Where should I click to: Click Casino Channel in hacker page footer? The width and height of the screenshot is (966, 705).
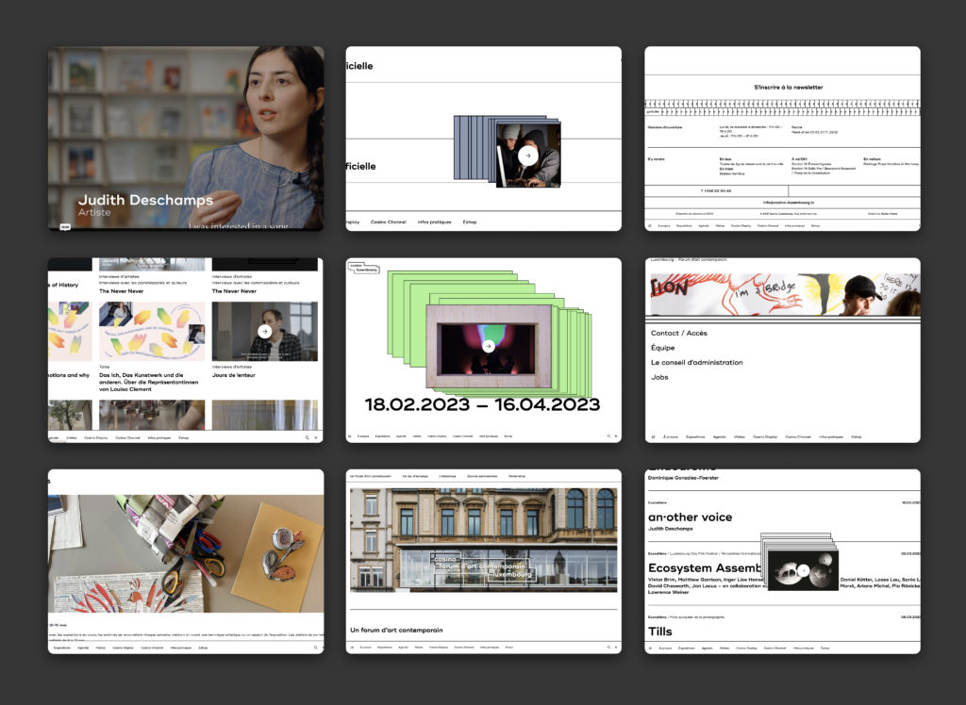pyautogui.click(x=387, y=222)
